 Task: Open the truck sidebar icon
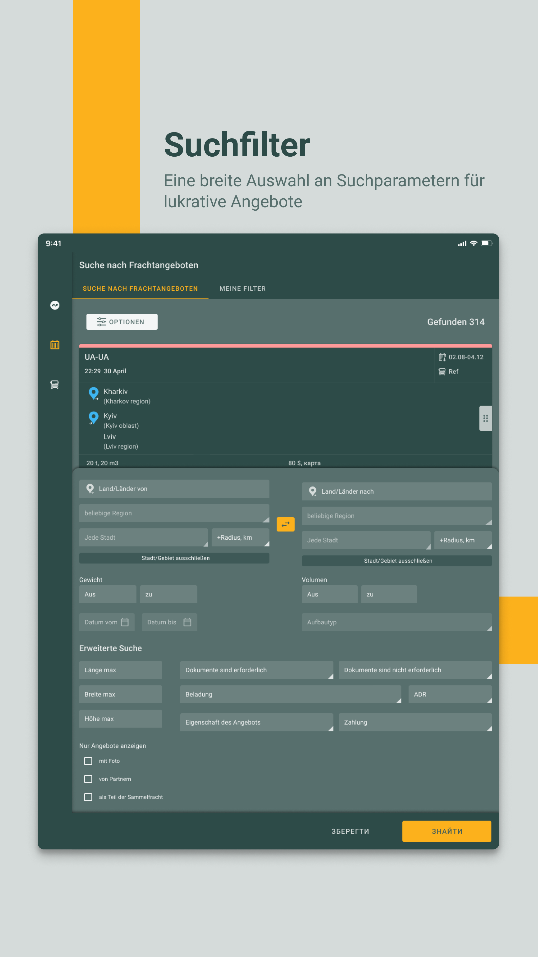pyautogui.click(x=55, y=385)
